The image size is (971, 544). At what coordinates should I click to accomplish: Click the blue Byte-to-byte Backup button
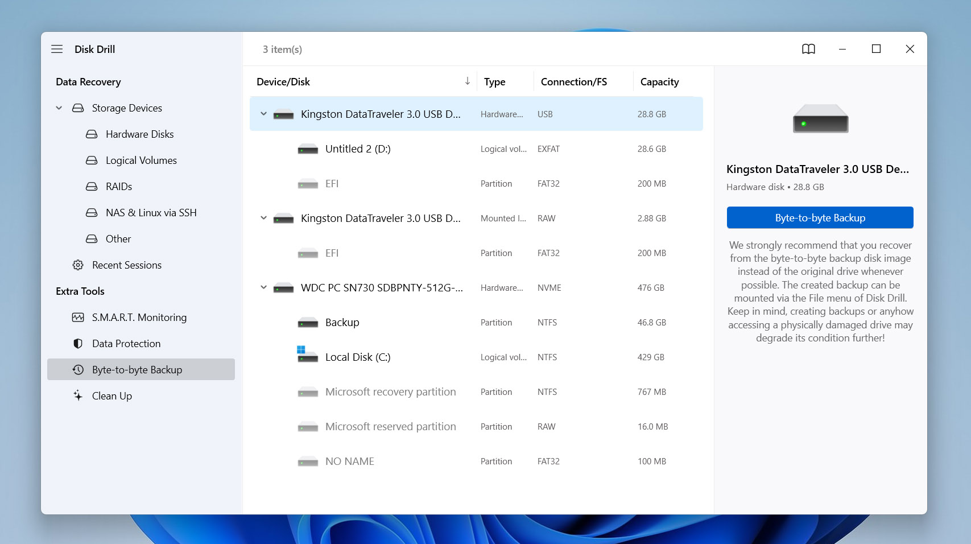[820, 217]
